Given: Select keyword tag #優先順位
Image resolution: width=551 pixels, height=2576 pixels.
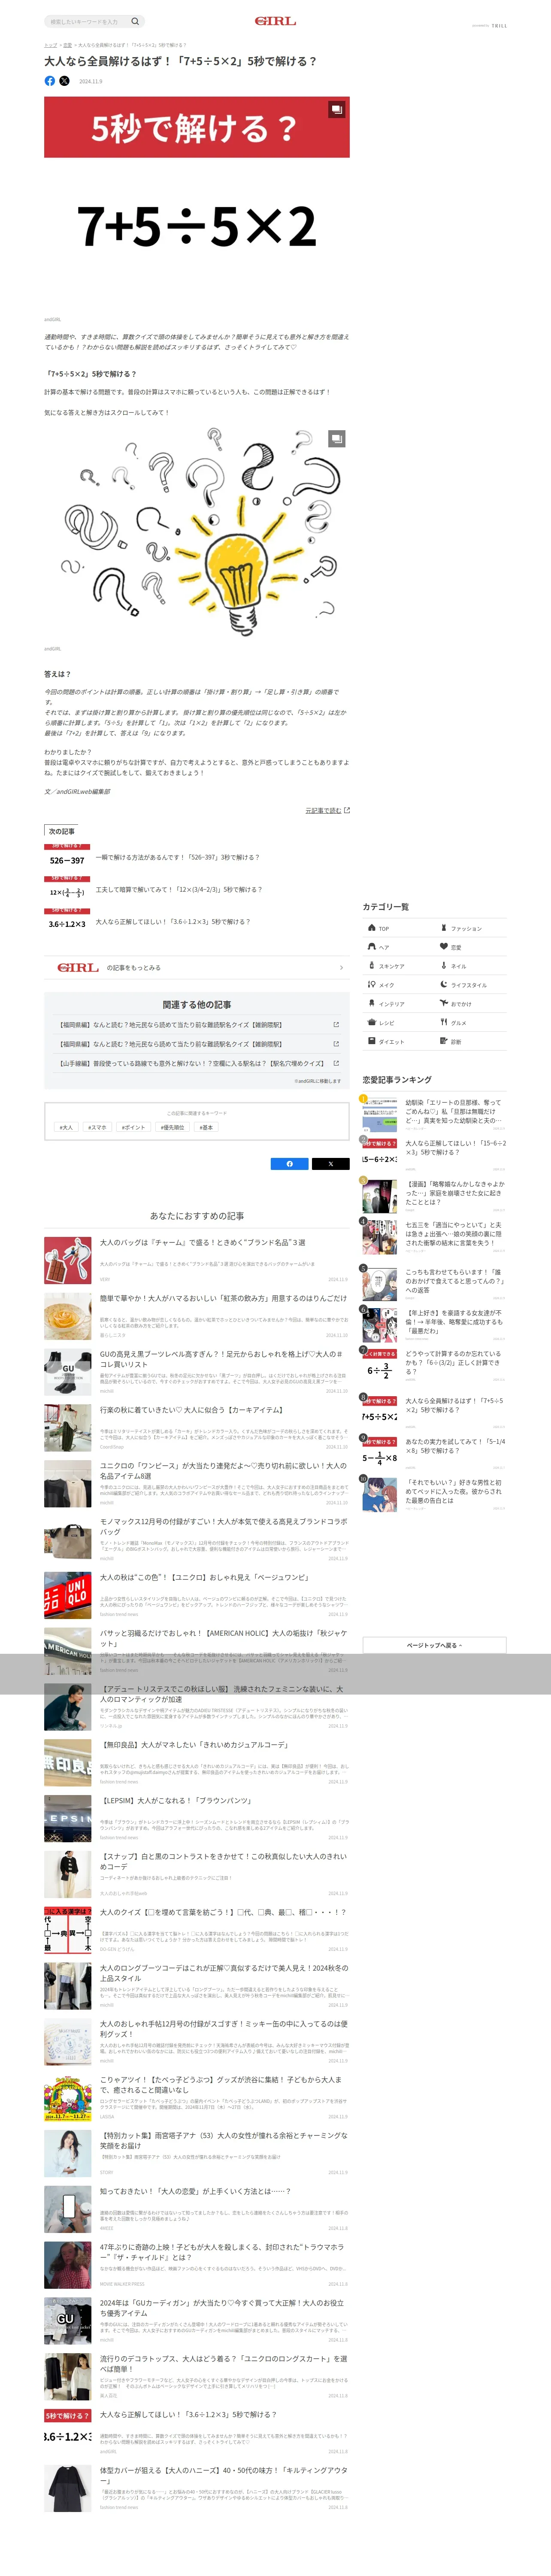Looking at the screenshot, I should (x=173, y=1127).
